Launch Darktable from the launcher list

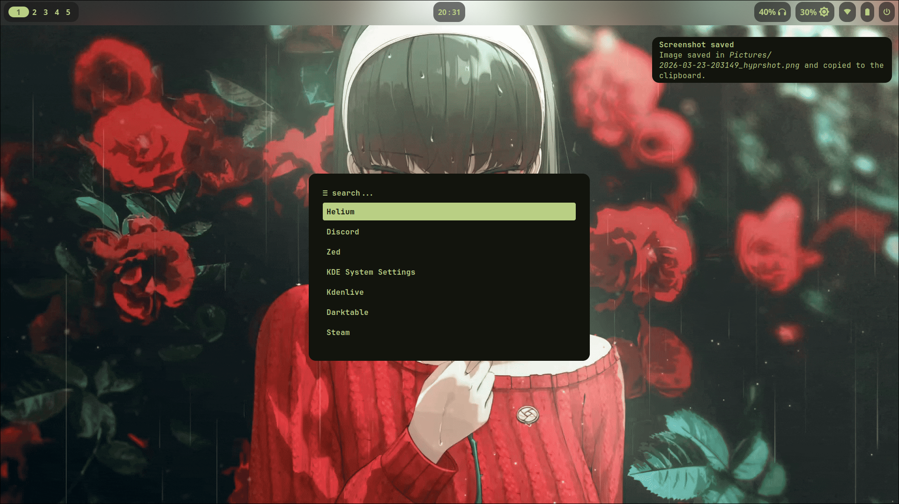point(449,312)
